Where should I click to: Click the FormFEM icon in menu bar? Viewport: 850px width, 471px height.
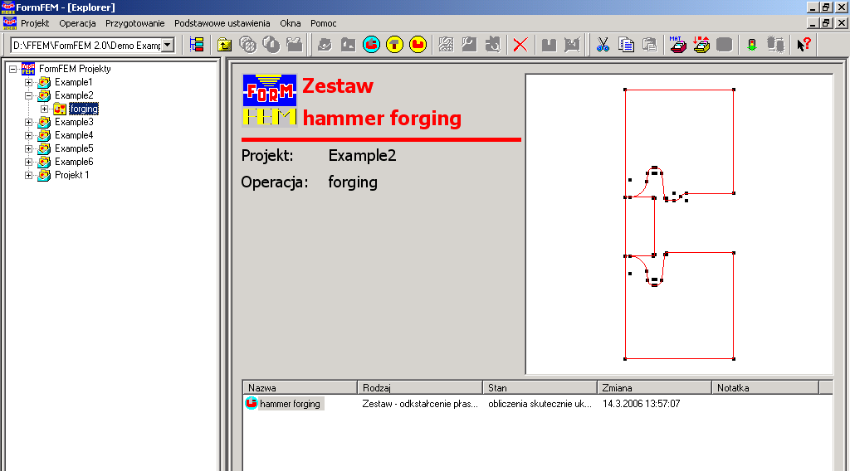click(10, 22)
